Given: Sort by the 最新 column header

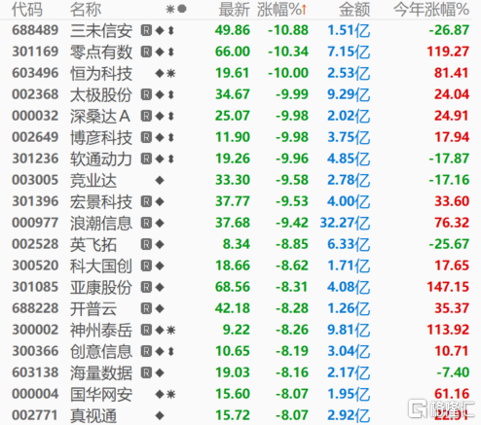Looking at the screenshot, I should click(234, 9).
